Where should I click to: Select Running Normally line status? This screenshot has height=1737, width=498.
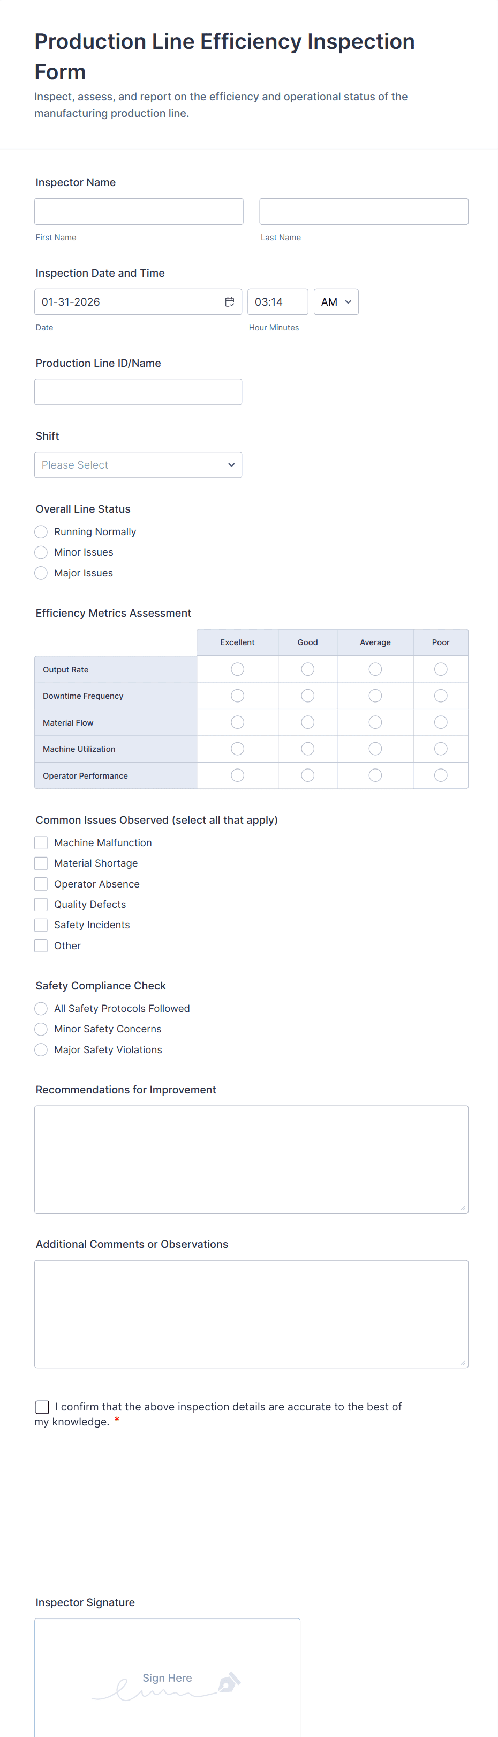(41, 531)
